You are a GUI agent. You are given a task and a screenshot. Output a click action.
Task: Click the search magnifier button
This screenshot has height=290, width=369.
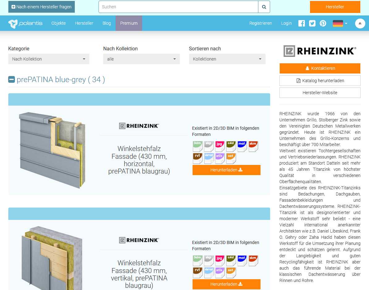point(264,7)
